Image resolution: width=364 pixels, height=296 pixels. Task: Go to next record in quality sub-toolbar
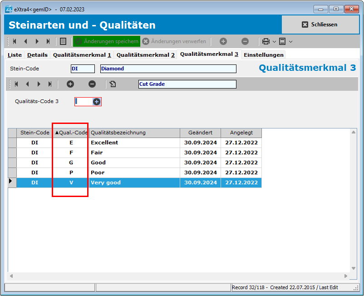tap(39, 84)
